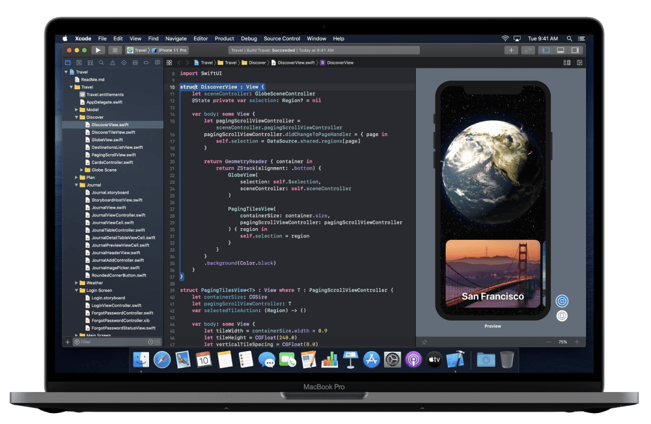Open the Navigate menu

(x=176, y=38)
